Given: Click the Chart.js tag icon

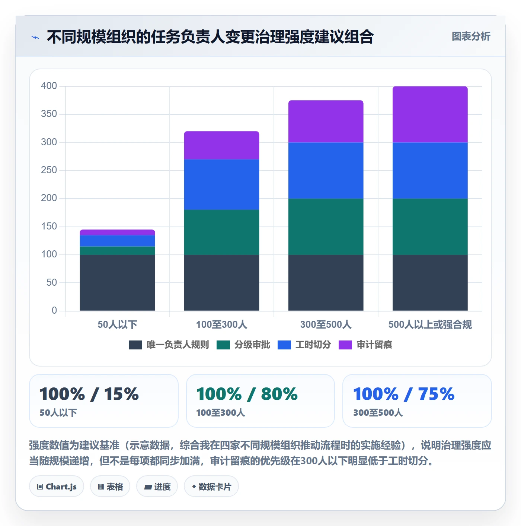Looking at the screenshot, I should coord(40,487).
